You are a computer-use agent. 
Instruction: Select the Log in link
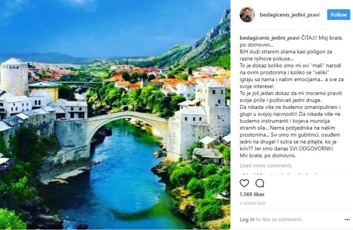coord(247,219)
